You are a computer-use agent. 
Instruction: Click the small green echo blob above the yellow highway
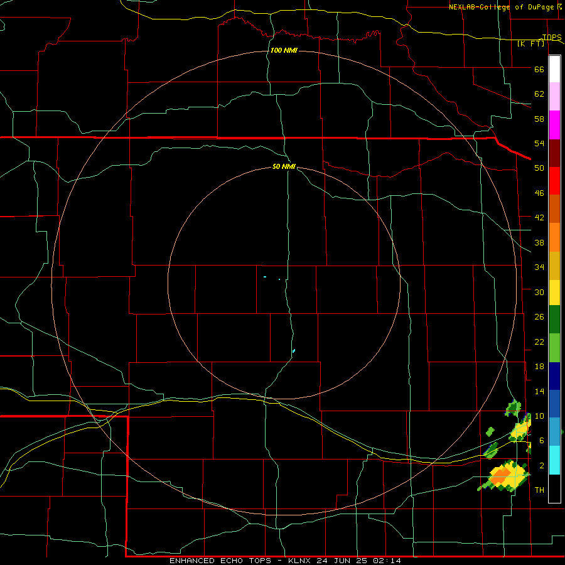[490, 431]
